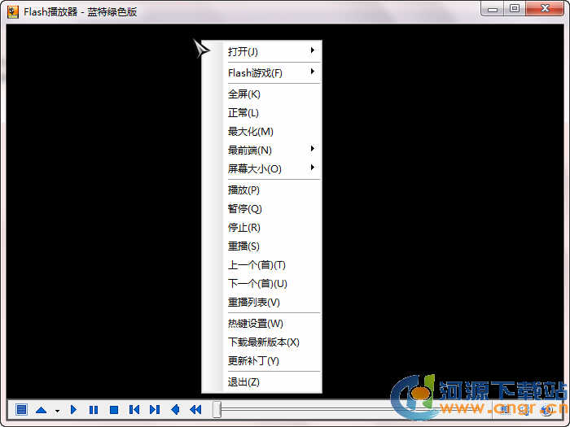Stop playback with the blue square icon
The width and height of the screenshot is (570, 427).
coord(114,410)
